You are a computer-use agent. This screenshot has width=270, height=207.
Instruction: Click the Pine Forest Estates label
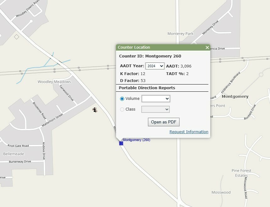[x=241, y=173]
